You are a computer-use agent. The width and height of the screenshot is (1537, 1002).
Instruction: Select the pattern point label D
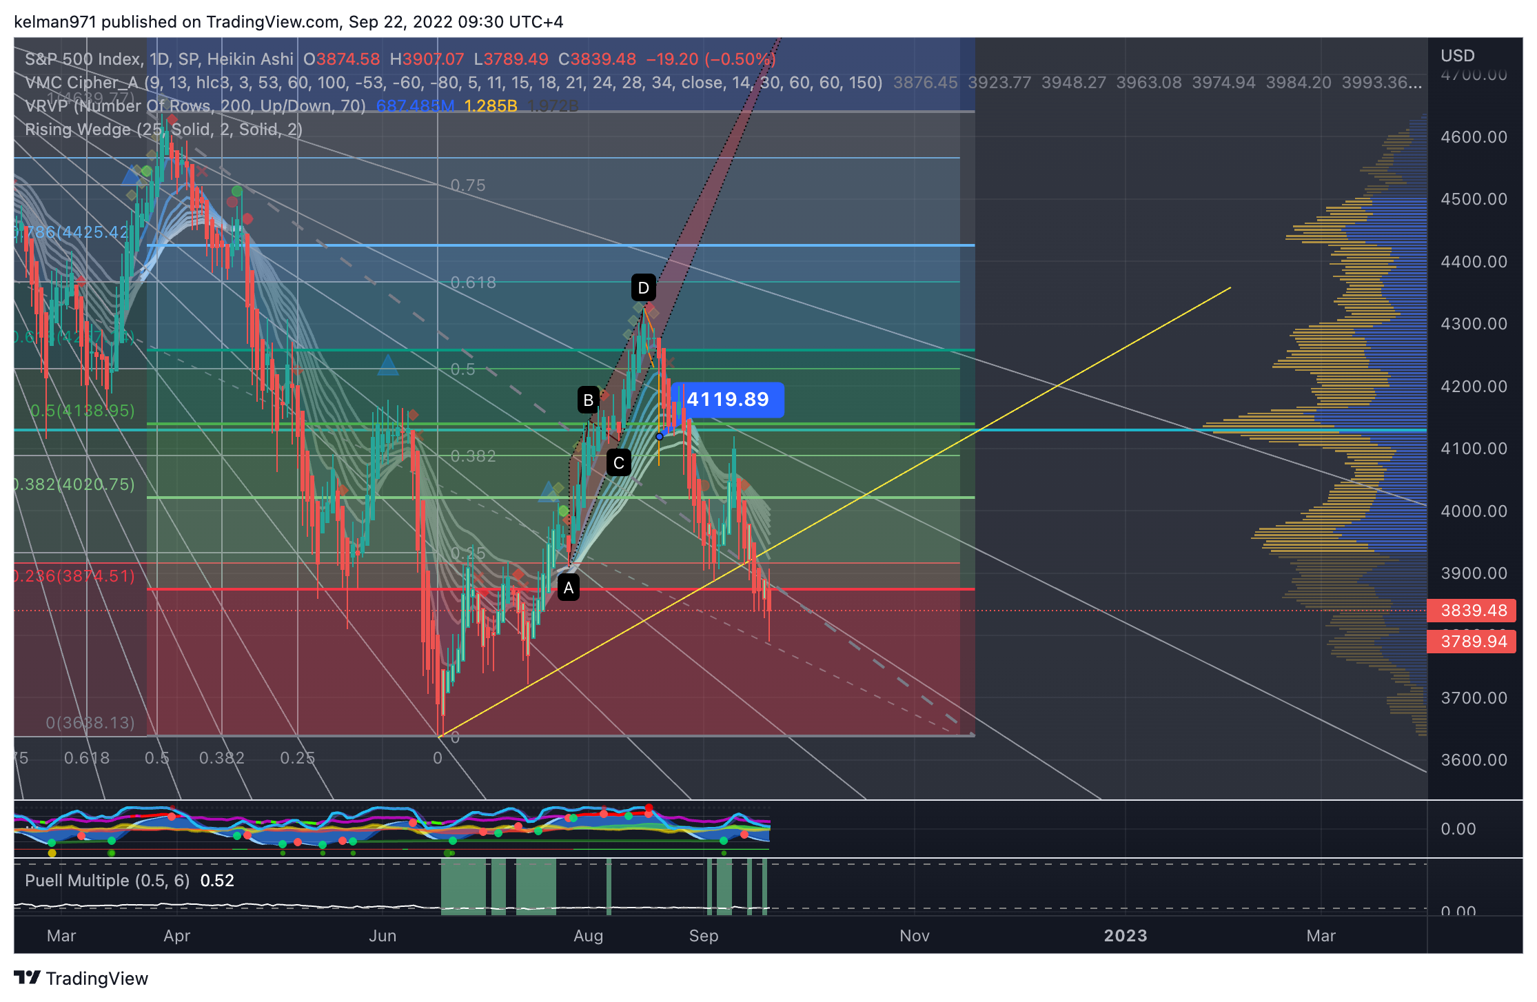tap(644, 287)
